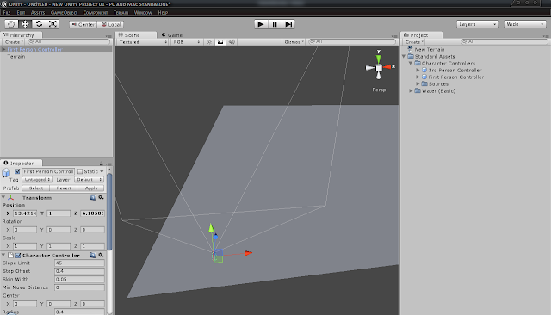Screen dimensions: 551x315
Task: Start Play mode
Action: pyautogui.click(x=261, y=24)
